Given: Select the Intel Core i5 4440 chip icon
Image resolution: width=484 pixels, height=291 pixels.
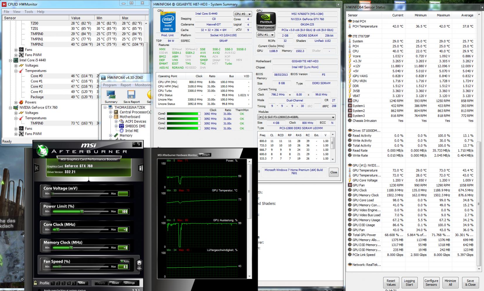Looking at the screenshot, I should click(x=16, y=60).
